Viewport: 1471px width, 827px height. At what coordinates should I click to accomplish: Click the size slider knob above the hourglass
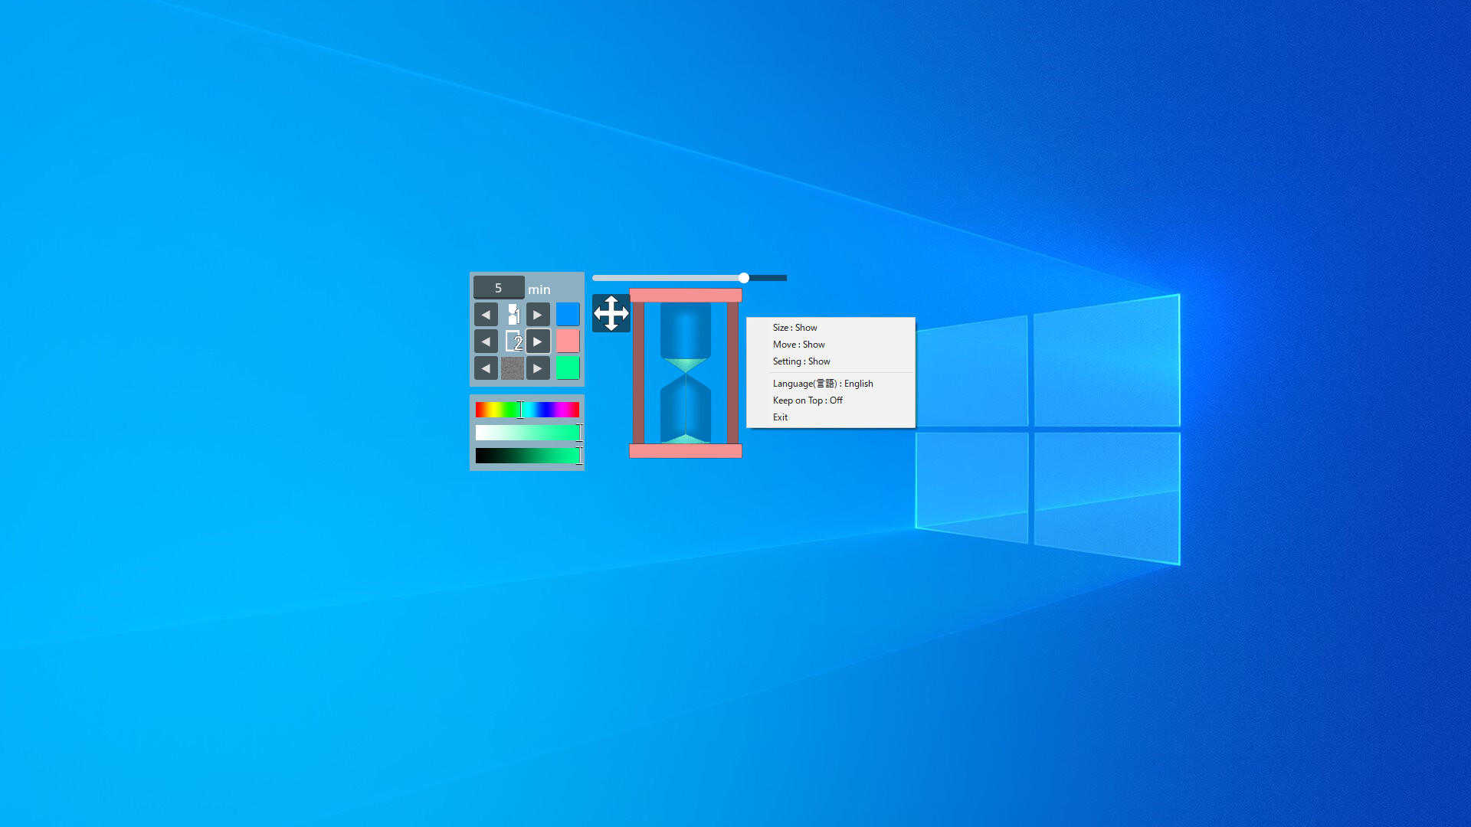[744, 278]
